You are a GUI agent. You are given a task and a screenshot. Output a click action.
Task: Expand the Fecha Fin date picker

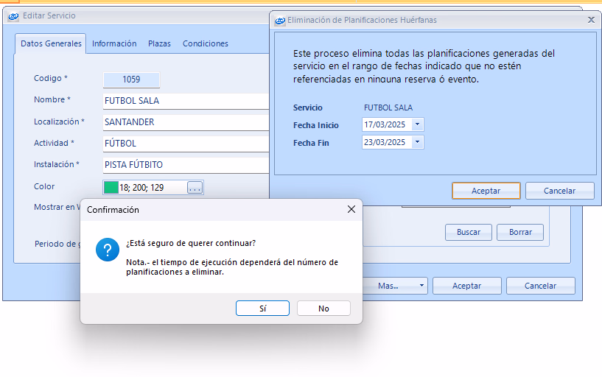(418, 142)
